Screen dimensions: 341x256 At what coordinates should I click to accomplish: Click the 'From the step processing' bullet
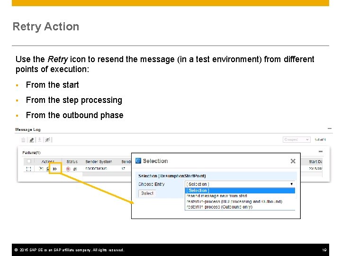(x=74, y=100)
